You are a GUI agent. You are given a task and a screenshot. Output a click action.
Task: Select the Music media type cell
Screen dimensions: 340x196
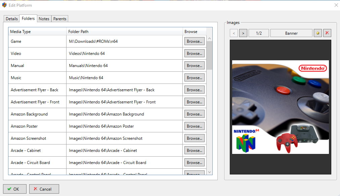(37, 77)
